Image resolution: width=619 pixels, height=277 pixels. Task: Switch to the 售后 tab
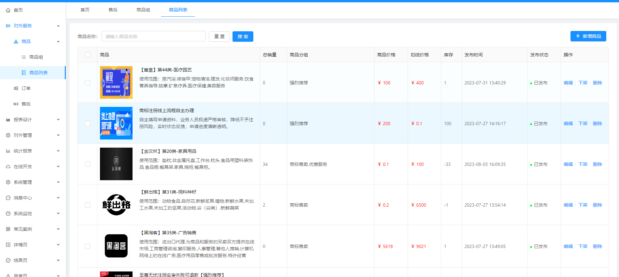[x=113, y=10]
